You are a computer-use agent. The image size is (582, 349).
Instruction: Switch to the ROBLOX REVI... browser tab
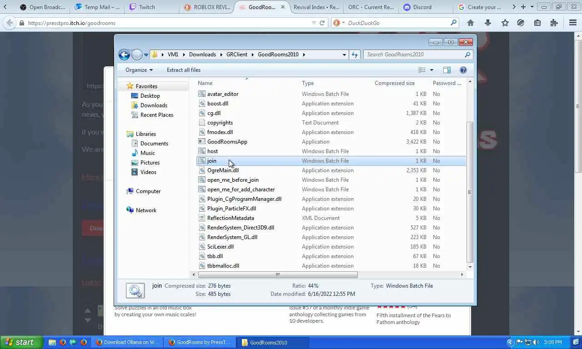[x=207, y=7]
